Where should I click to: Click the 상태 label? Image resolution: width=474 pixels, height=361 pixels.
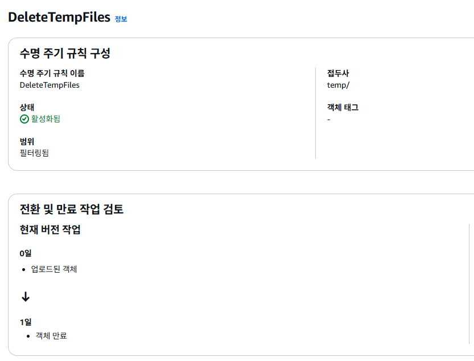pos(27,107)
